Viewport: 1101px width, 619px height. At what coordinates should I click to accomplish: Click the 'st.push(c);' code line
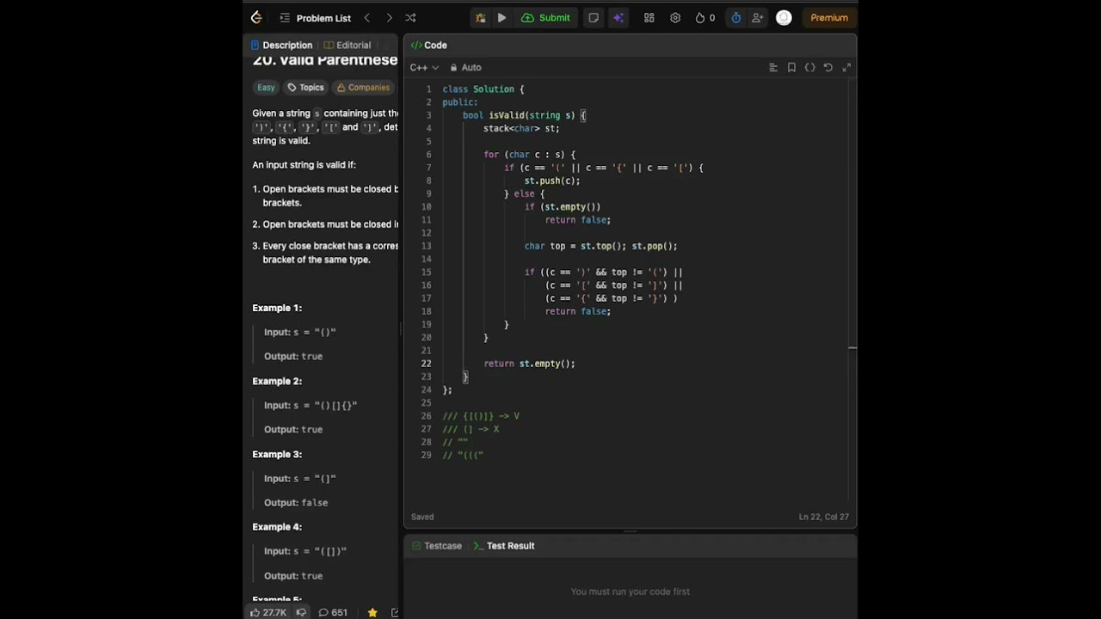[552, 181]
